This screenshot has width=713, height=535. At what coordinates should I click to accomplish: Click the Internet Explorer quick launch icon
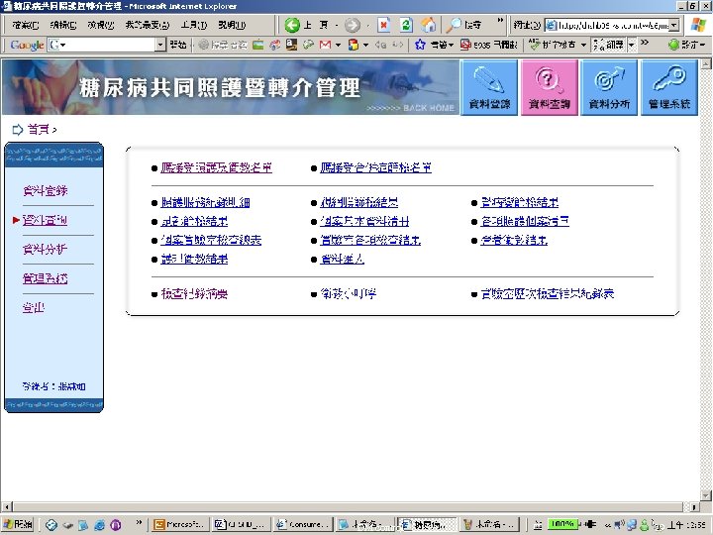point(100,525)
